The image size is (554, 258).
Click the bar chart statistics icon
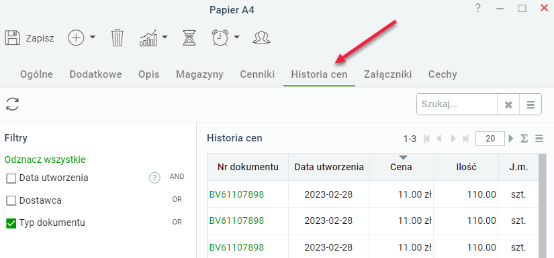click(x=148, y=38)
